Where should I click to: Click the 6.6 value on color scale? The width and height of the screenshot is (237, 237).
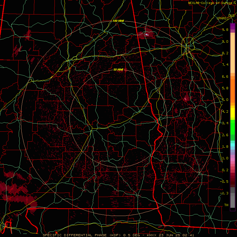(225, 77)
